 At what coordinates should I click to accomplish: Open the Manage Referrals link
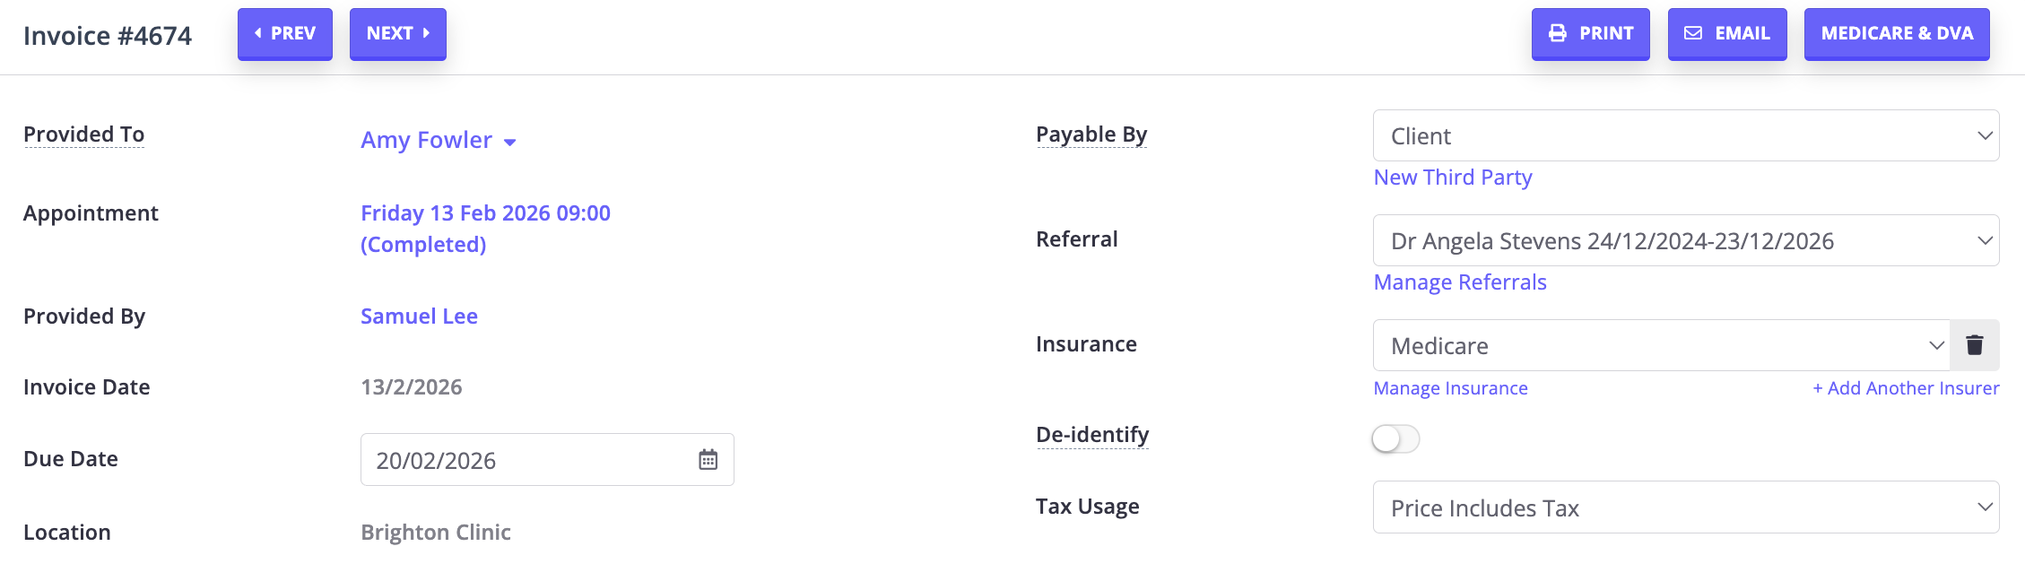[x=1459, y=282]
